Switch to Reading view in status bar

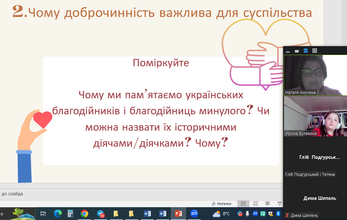pyautogui.click(x=268, y=204)
